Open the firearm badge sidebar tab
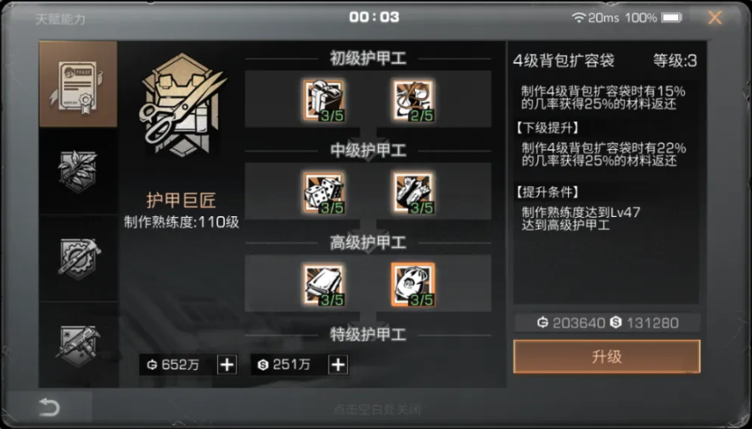752x429 pixels. point(78,345)
